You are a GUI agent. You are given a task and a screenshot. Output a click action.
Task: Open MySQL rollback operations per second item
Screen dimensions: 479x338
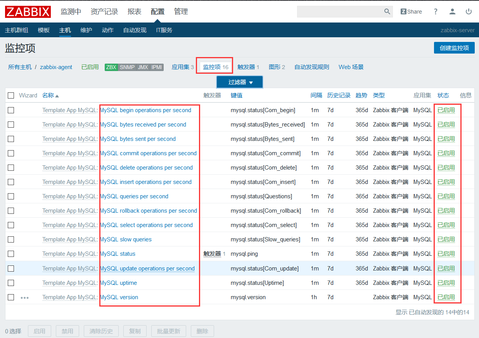coord(149,211)
